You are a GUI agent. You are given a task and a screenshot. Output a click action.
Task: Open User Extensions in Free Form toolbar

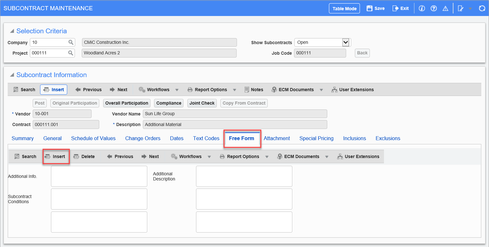tap(358, 156)
